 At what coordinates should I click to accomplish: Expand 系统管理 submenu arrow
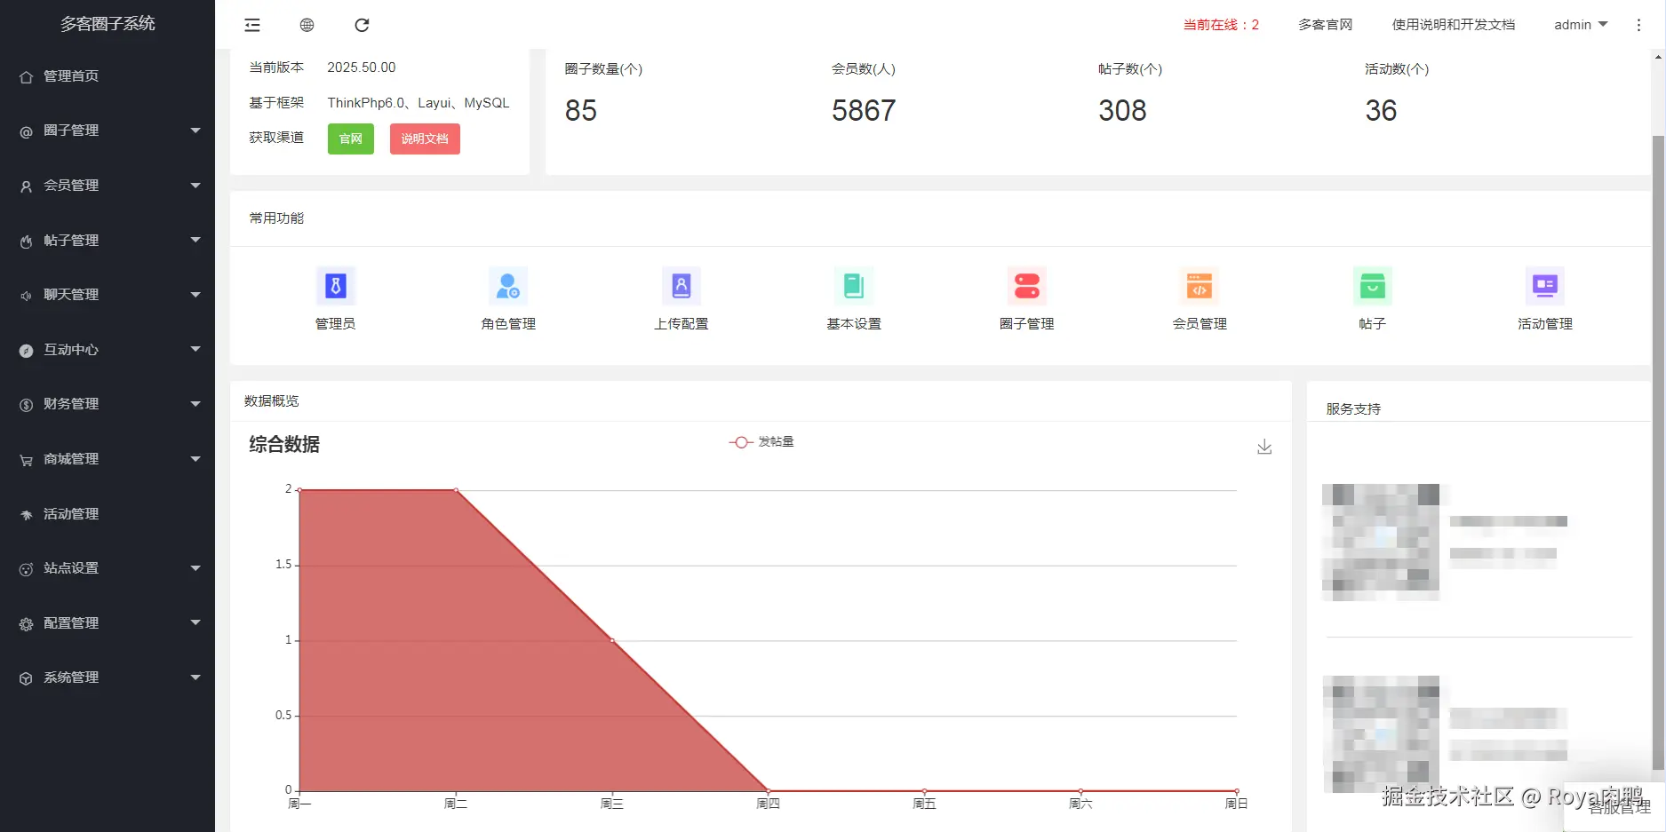tap(195, 677)
